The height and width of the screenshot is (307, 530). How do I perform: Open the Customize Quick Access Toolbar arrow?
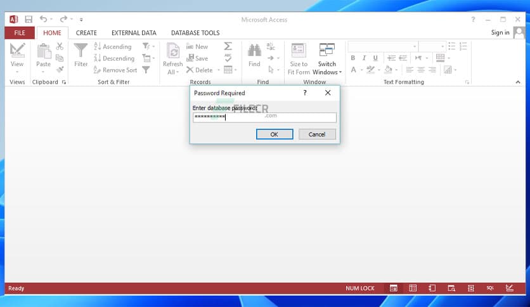point(81,20)
